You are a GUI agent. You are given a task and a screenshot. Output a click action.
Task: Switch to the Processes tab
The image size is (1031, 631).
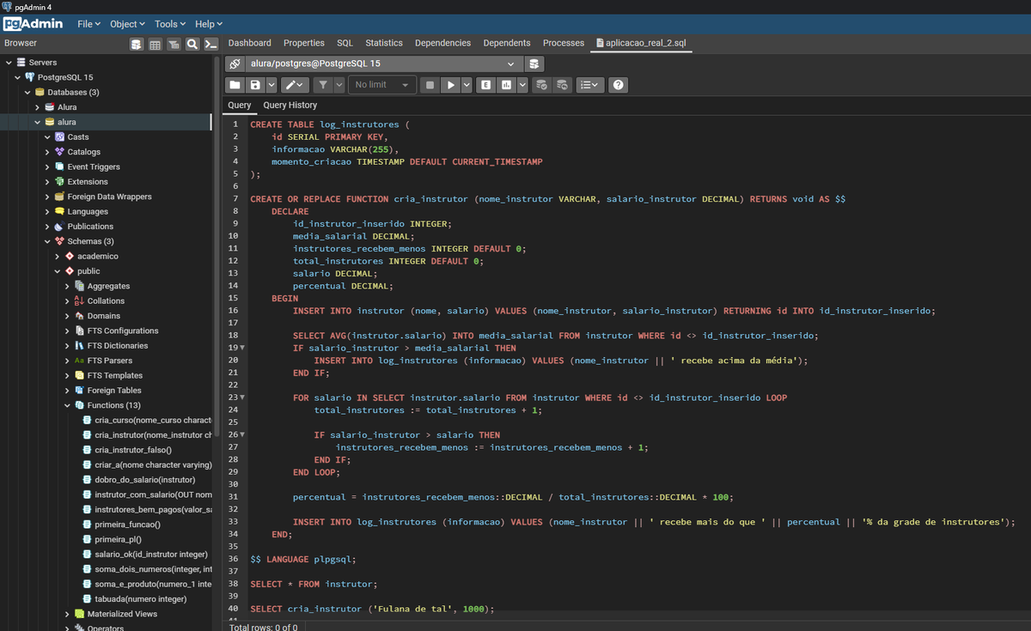[x=564, y=43]
